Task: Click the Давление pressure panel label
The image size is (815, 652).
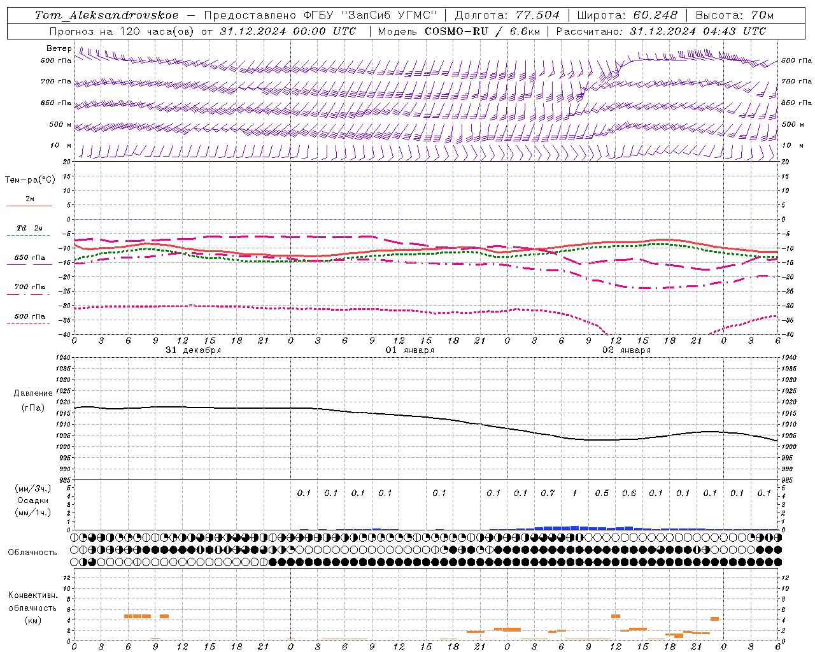Action: (x=33, y=393)
